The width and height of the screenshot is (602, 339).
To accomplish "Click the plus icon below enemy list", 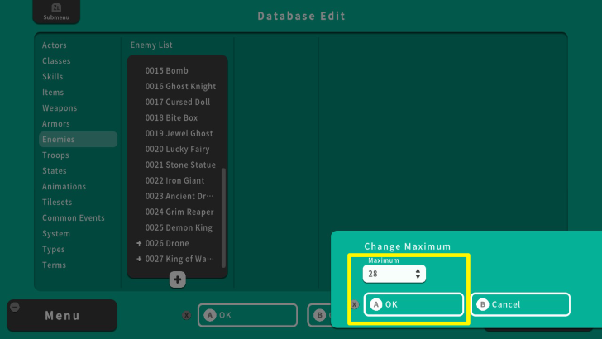I will (x=178, y=280).
